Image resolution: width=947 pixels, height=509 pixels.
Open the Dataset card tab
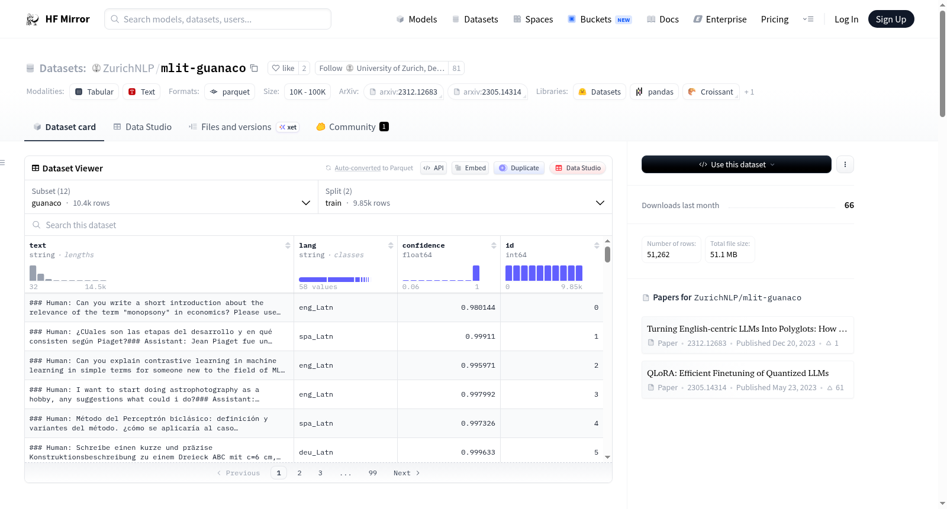65,127
